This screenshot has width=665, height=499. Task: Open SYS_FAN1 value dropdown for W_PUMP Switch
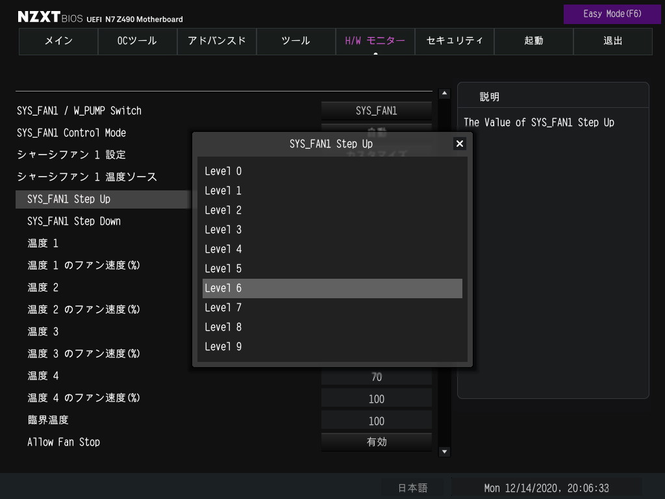(376, 111)
